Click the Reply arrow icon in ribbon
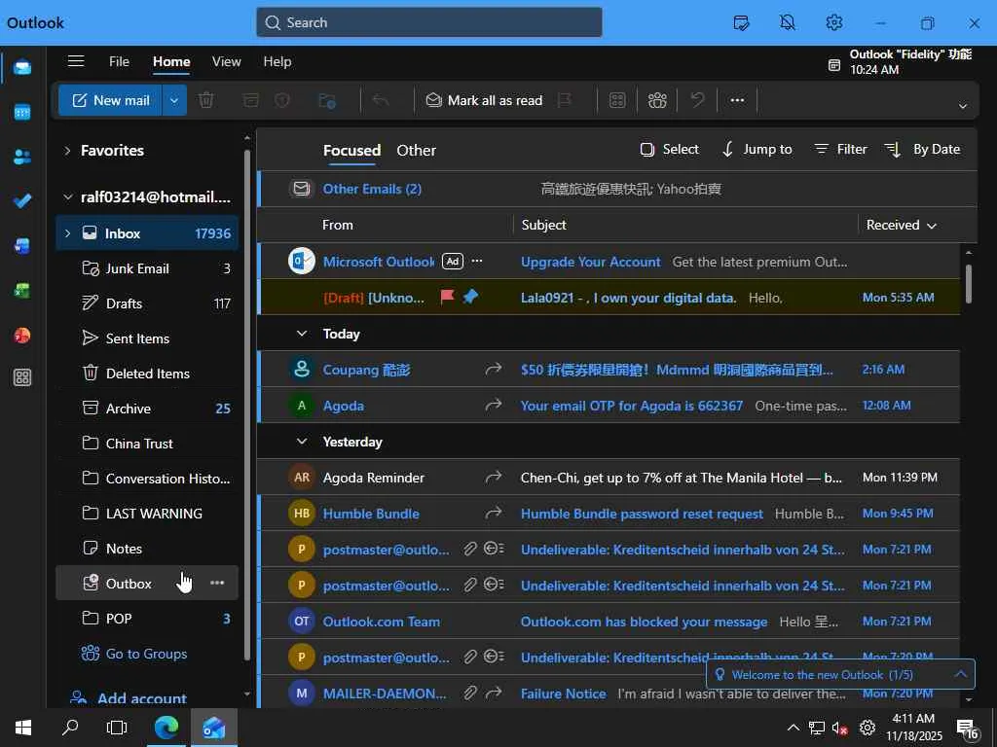This screenshot has width=997, height=747. 381,100
